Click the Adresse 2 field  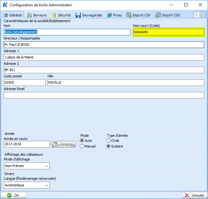pos(104,70)
